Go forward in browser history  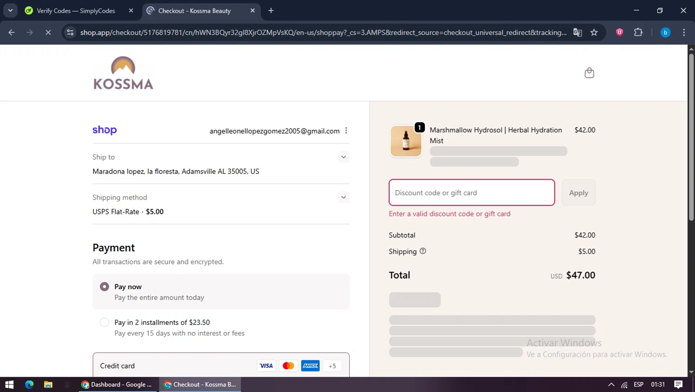point(30,32)
